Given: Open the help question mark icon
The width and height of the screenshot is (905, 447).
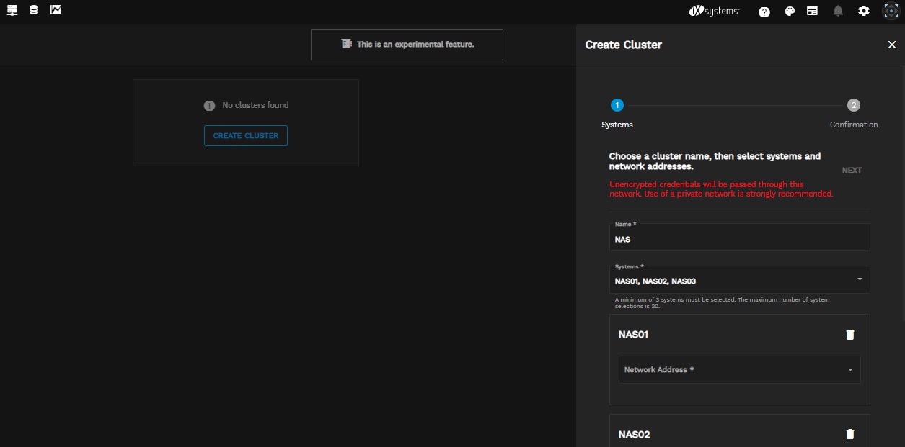Looking at the screenshot, I should tap(764, 12).
